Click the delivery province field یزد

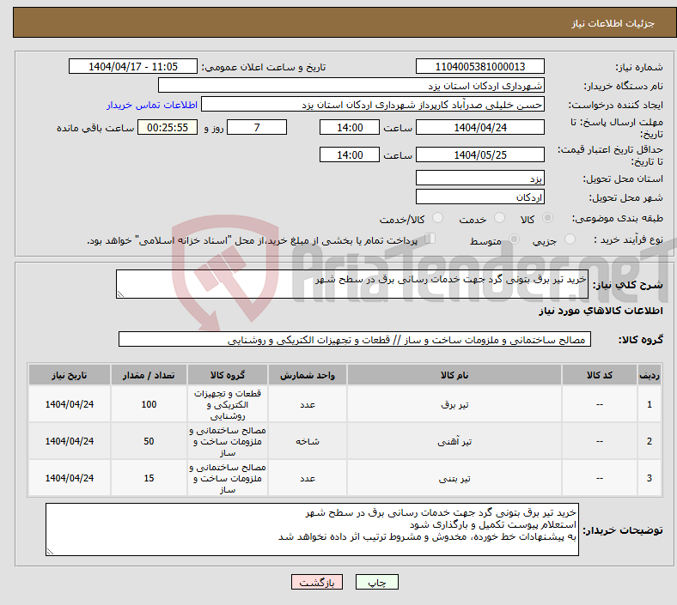[479, 178]
